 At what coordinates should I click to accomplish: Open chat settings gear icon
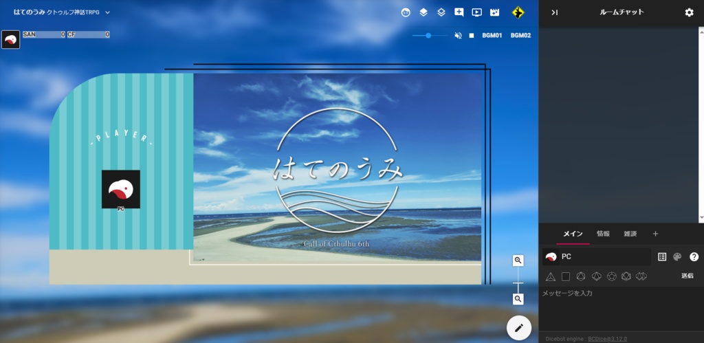(x=689, y=12)
